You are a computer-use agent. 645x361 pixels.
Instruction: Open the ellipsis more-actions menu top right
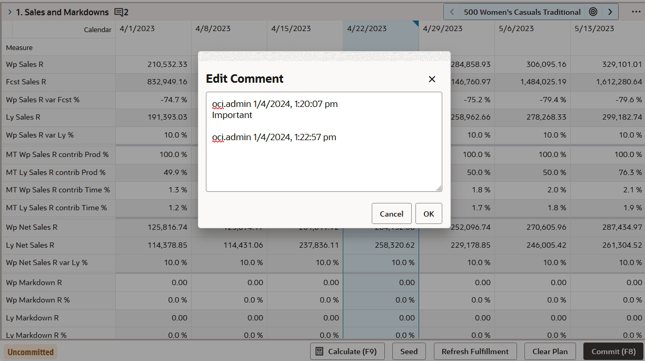point(636,12)
